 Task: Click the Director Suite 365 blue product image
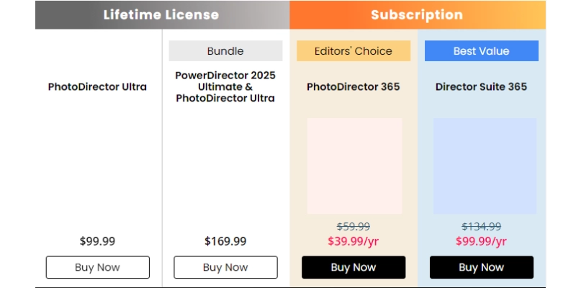click(485, 166)
